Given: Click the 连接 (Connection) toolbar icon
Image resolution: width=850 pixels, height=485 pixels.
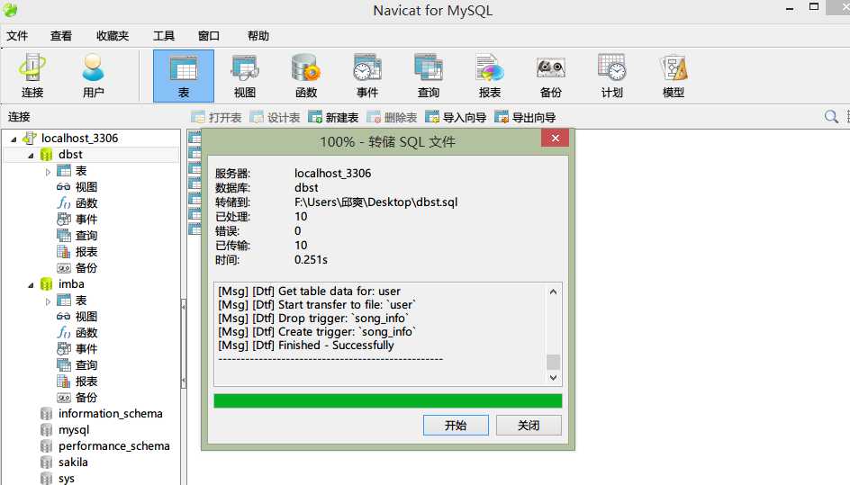Looking at the screenshot, I should coord(32,76).
